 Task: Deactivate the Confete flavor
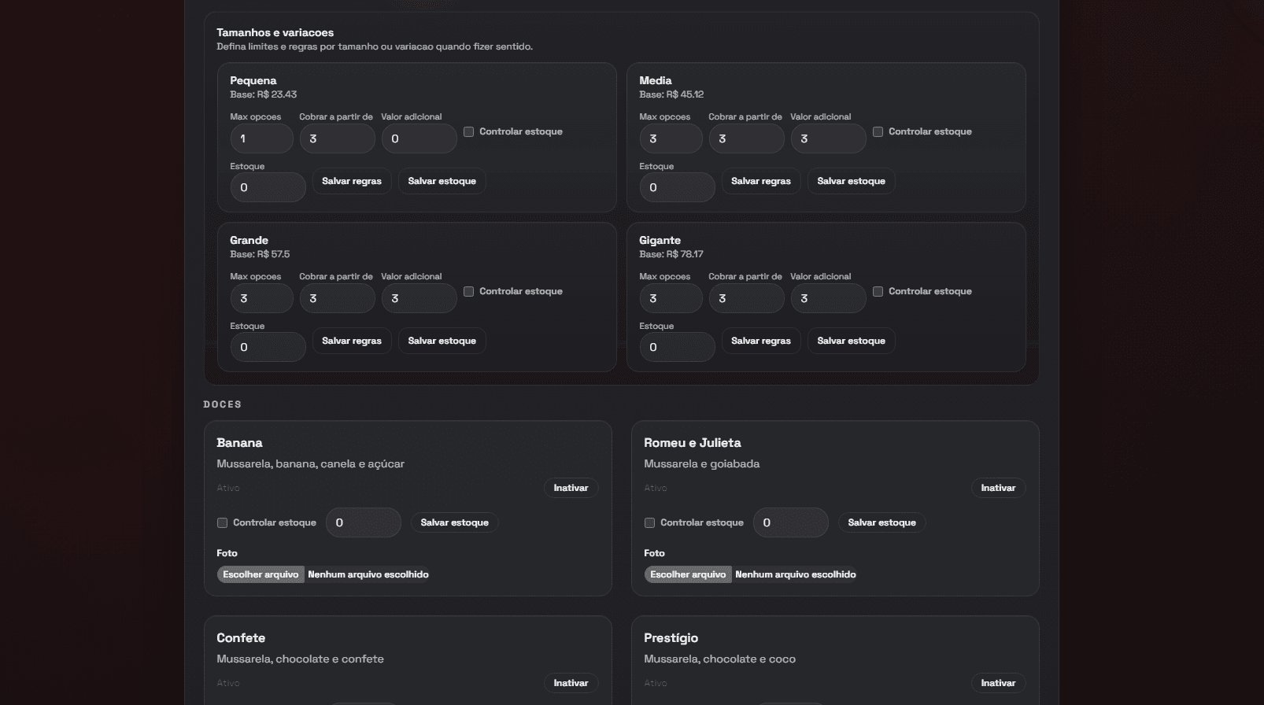point(571,684)
